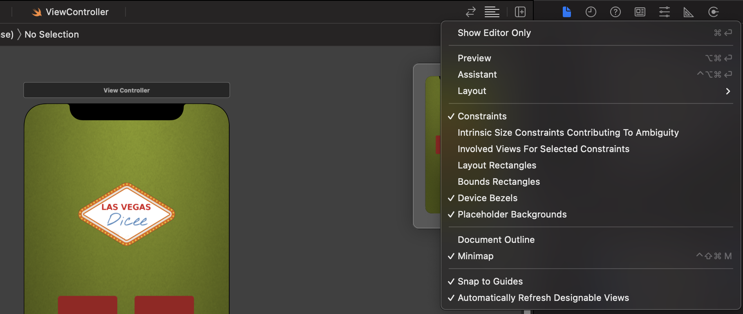Click the Adjust Editor Options lines icon
743x314 pixels.
(492, 12)
